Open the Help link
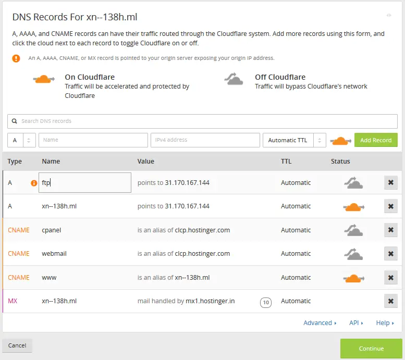 point(385,323)
